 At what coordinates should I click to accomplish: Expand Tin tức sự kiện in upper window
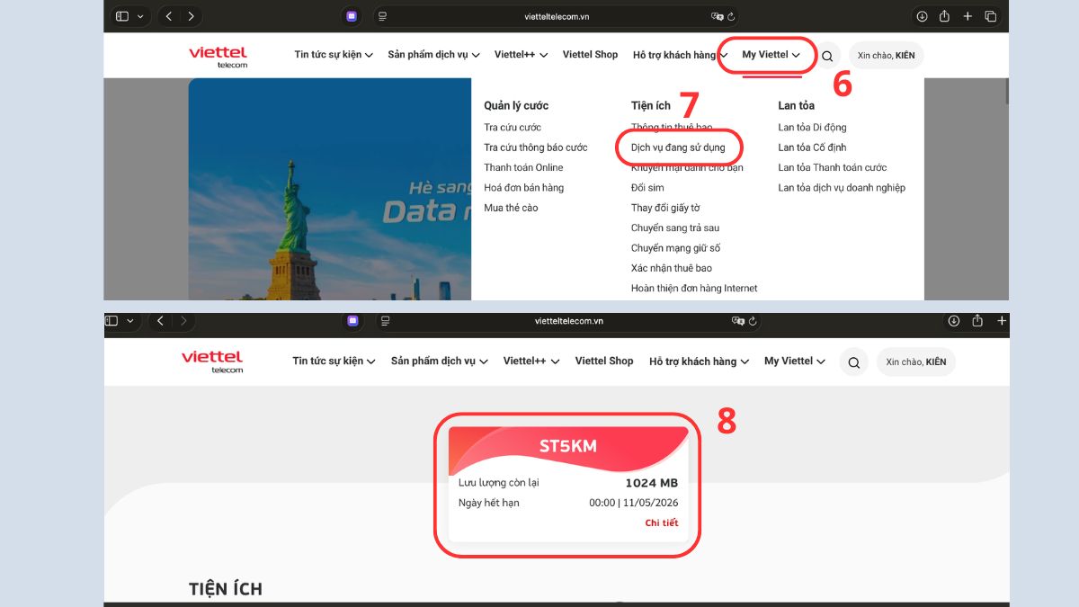coord(334,55)
